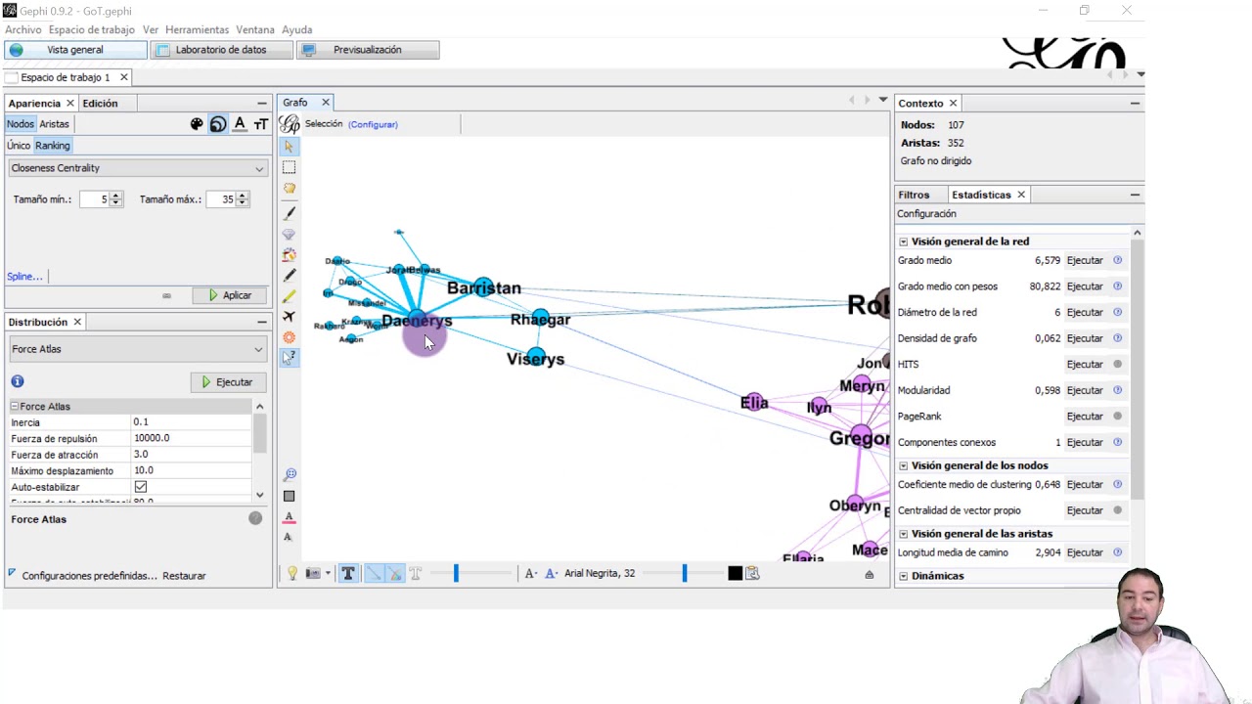Click the screenshot camera icon

pos(313,574)
